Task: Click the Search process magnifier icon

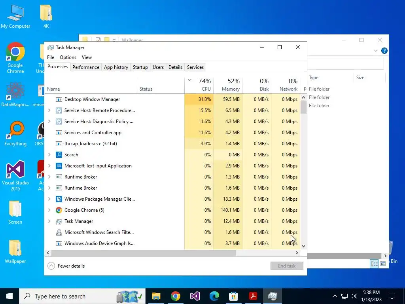Action: [x=59, y=155]
